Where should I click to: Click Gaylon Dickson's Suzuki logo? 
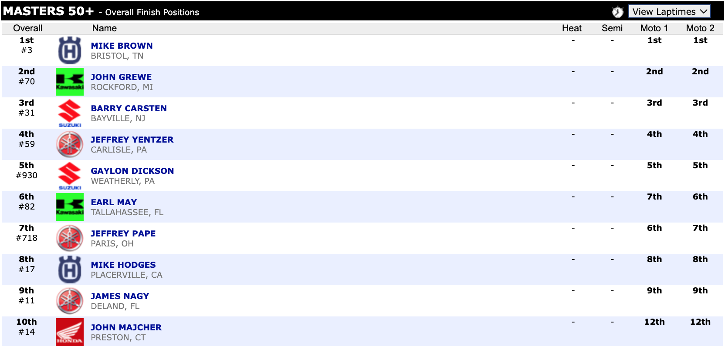tap(70, 176)
